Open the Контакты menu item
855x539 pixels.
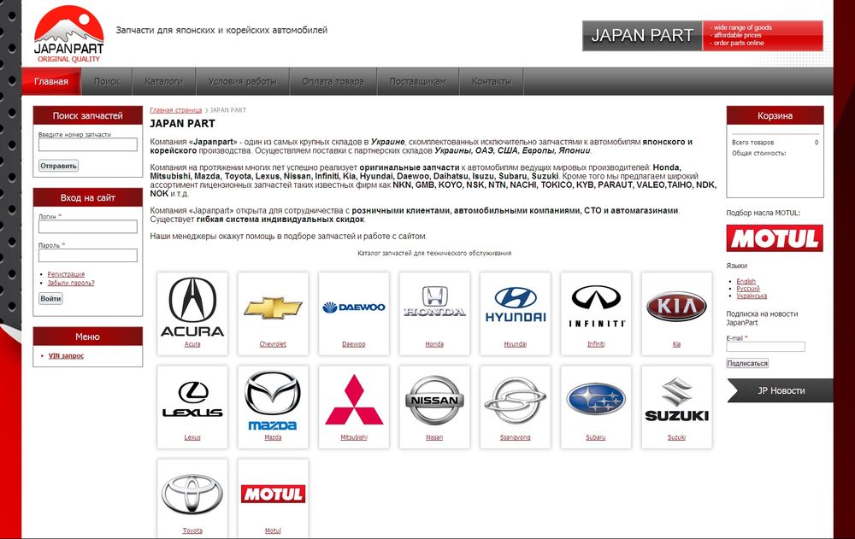pos(492,81)
